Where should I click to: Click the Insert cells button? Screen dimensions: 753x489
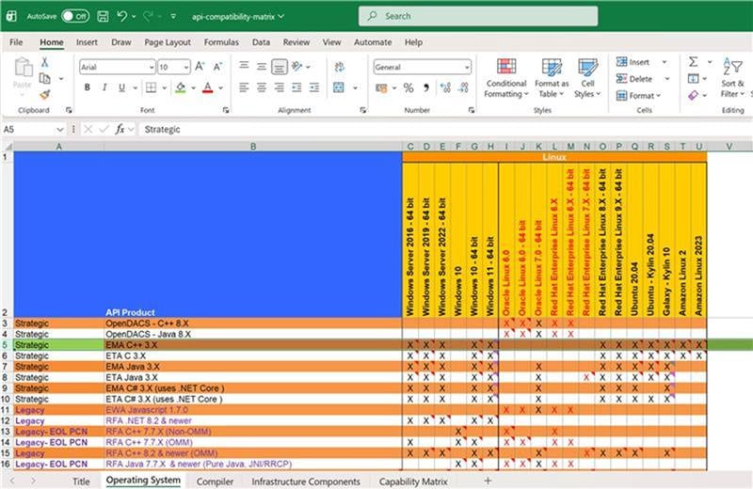click(x=633, y=62)
